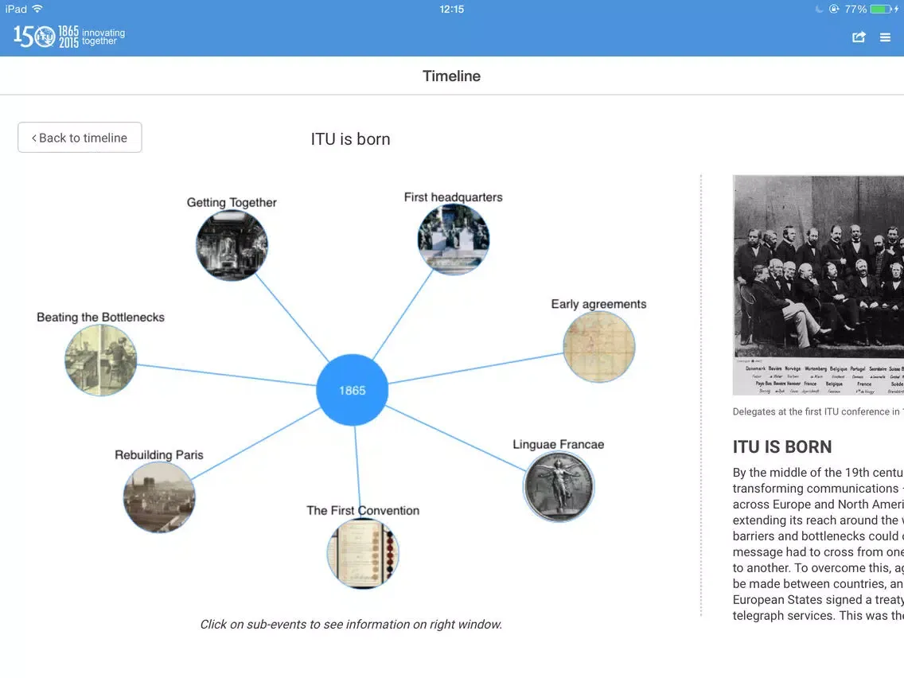Go back using Back to timeline button
This screenshot has height=678, width=904.
point(80,137)
